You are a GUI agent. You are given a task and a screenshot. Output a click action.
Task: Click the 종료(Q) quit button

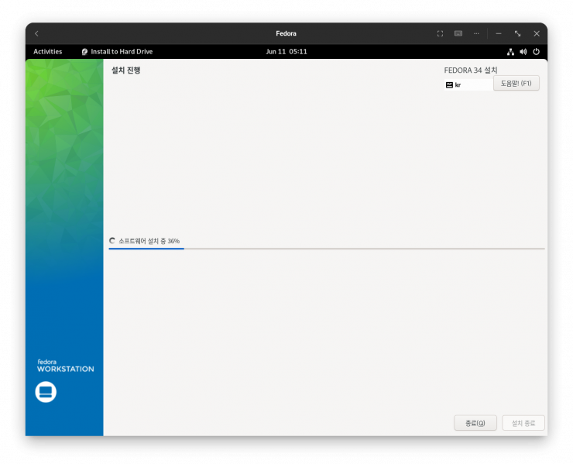tap(475, 423)
